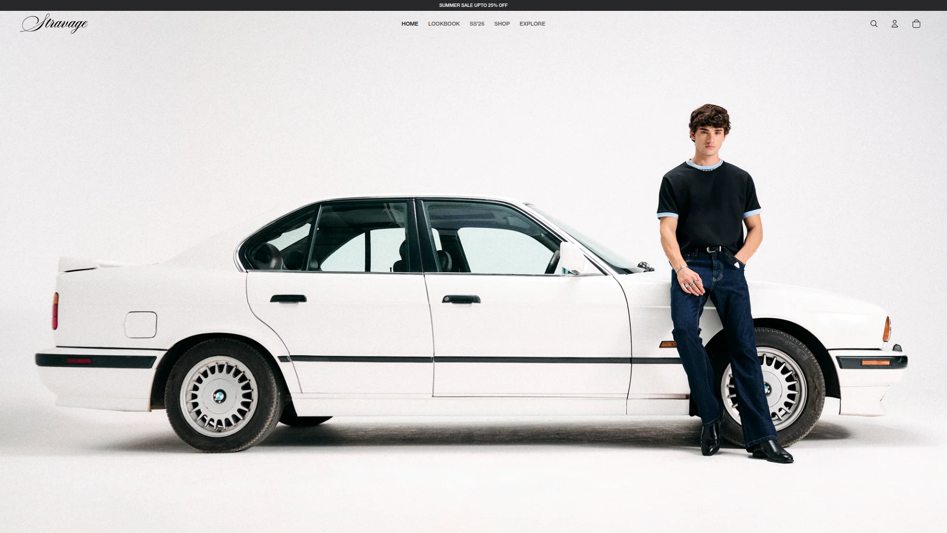Viewport: 947px width, 533px height.
Task: Open the EXPLORE menu item
Action: (532, 24)
